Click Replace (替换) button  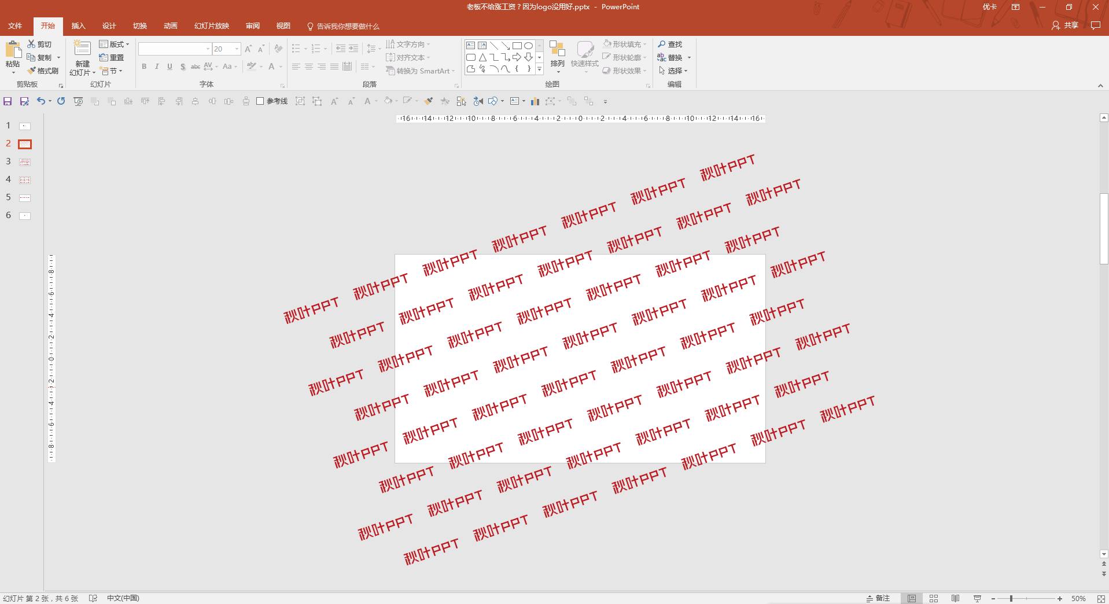[674, 57]
